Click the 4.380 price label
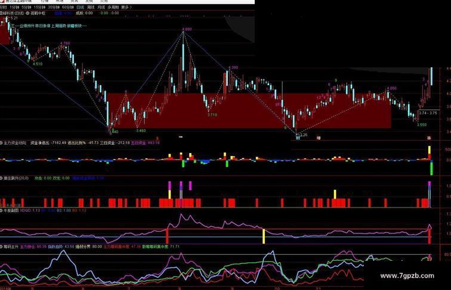 point(233,67)
